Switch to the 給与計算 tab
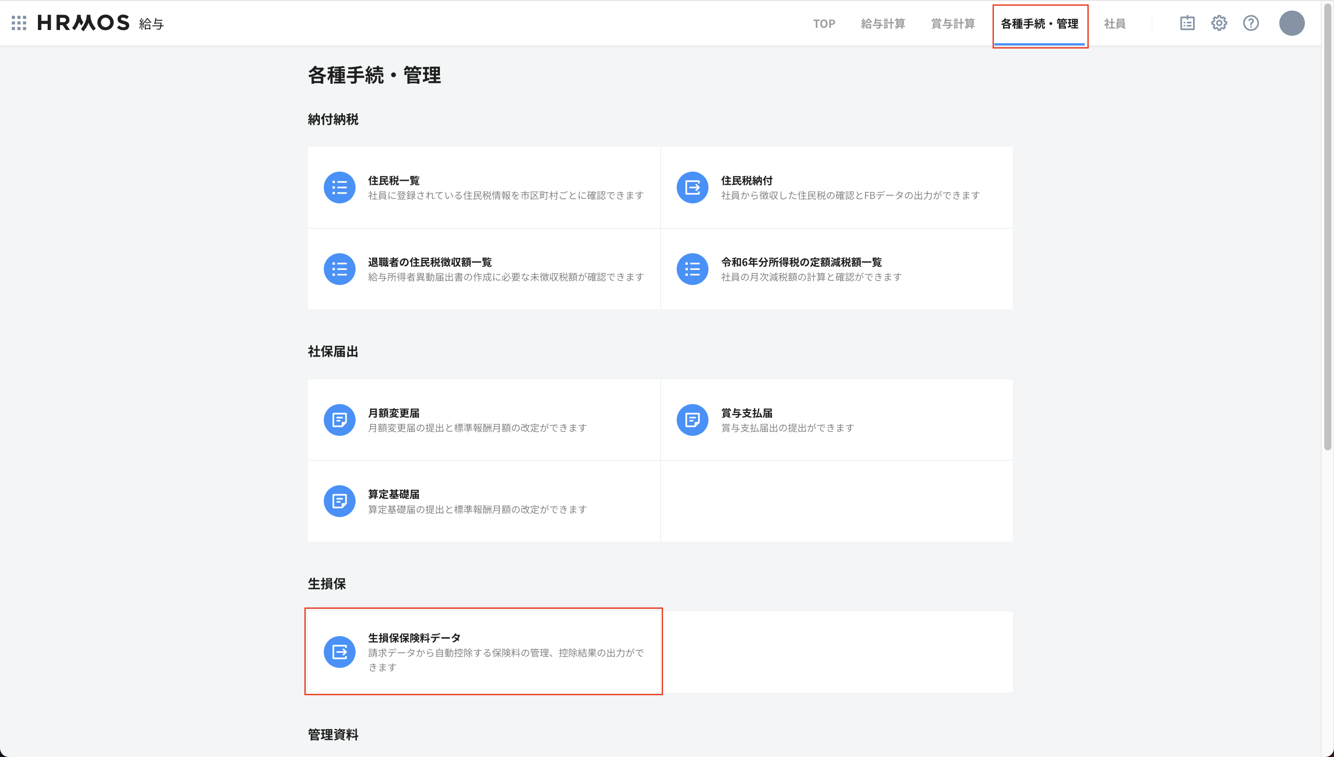This screenshot has width=1334, height=757. [x=884, y=23]
